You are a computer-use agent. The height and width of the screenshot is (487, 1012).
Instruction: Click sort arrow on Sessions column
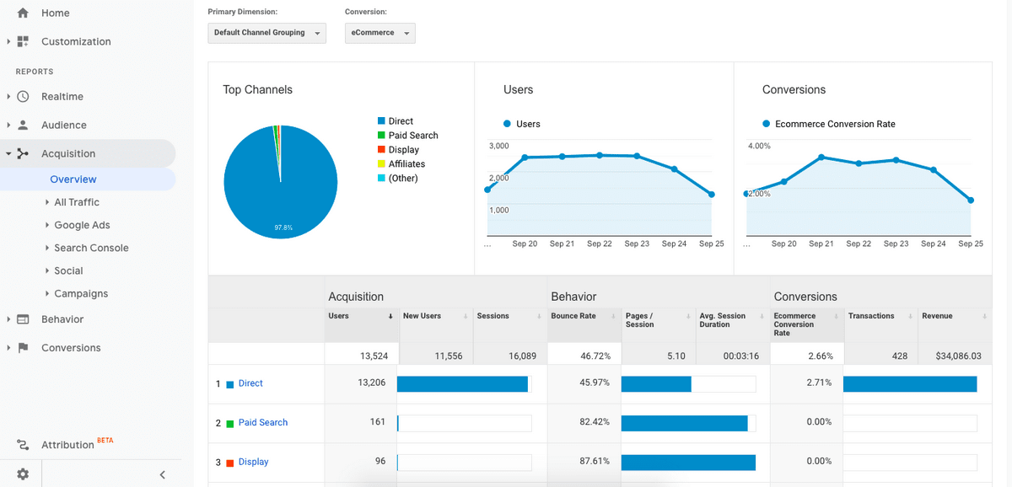click(x=539, y=316)
